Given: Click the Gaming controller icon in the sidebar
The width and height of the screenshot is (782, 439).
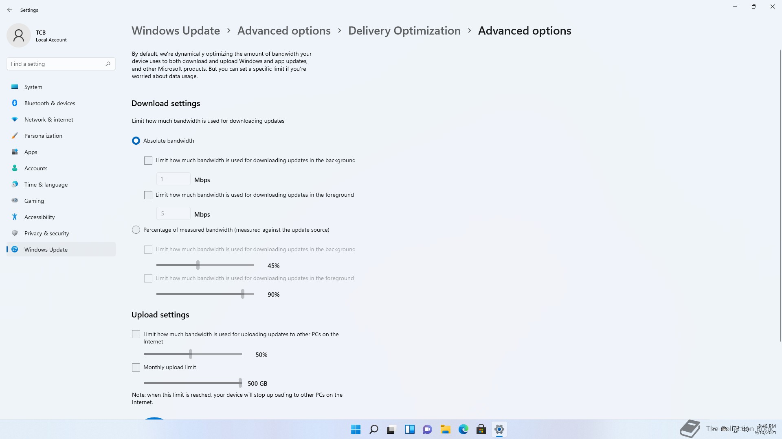Looking at the screenshot, I should [x=15, y=200].
